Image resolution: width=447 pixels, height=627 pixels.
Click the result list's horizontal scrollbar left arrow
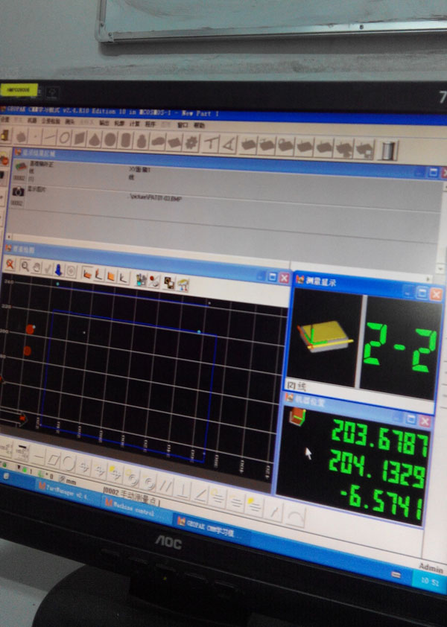pyautogui.click(x=8, y=237)
